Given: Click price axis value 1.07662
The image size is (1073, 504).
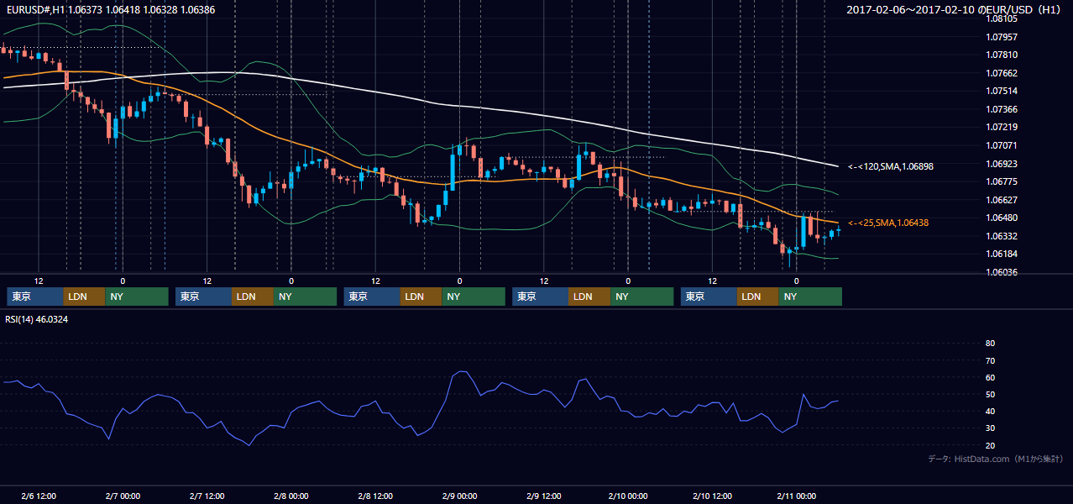Looking at the screenshot, I should point(1002,73).
